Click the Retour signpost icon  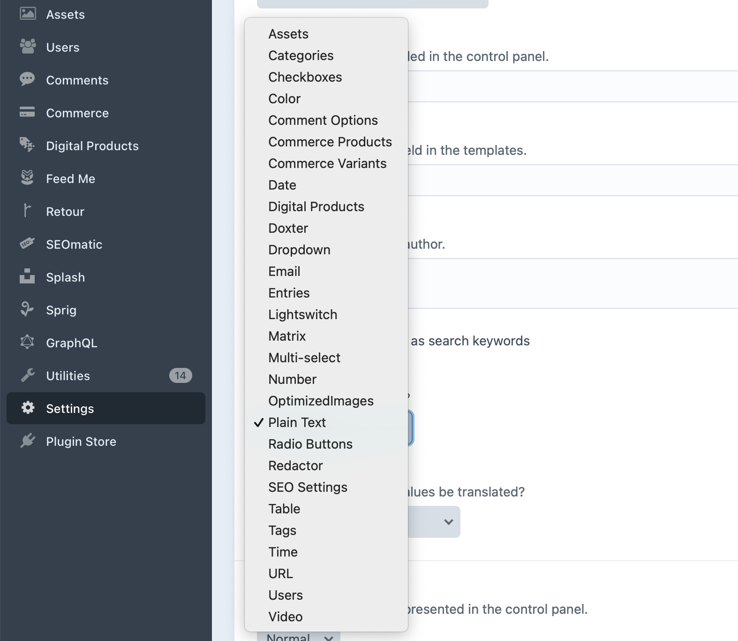pyautogui.click(x=28, y=211)
